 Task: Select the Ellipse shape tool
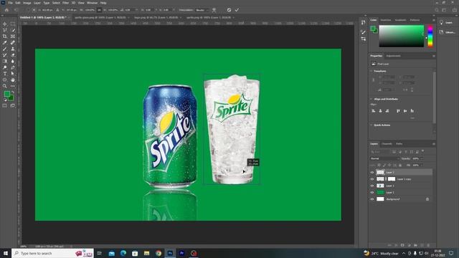pyautogui.click(x=5, y=80)
